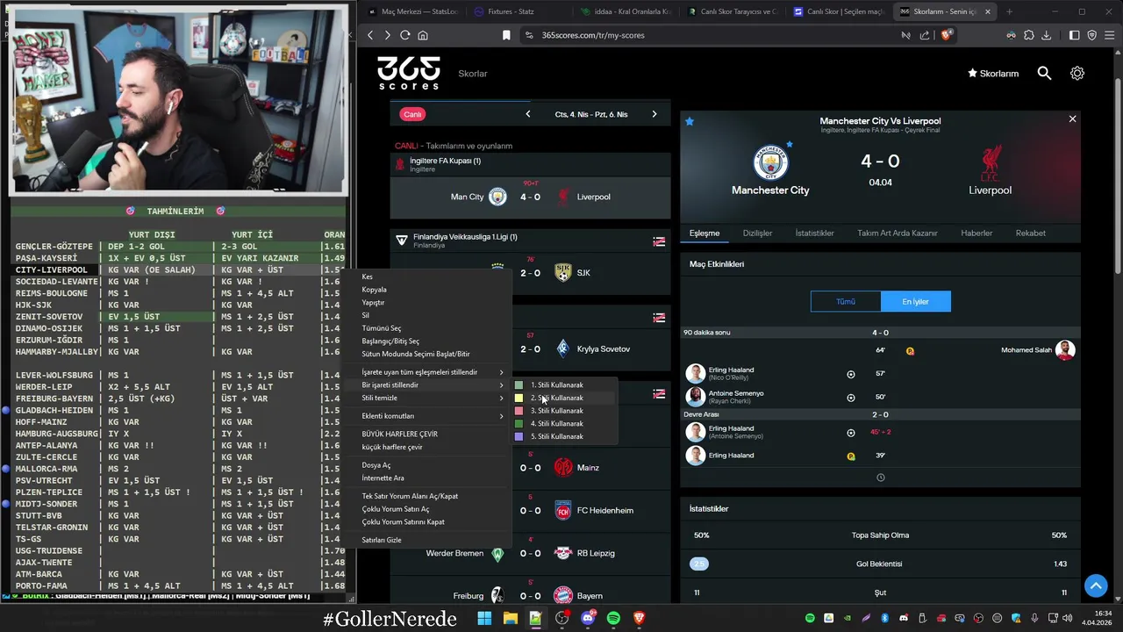Toggle the browser sidebar panel icon

1075,35
